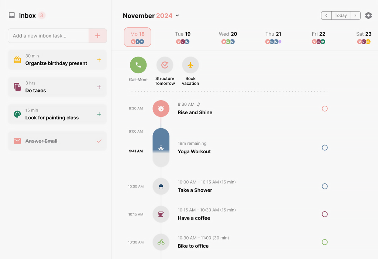Click the Add a new inbox task field
This screenshot has height=259, width=378.
coord(48,36)
